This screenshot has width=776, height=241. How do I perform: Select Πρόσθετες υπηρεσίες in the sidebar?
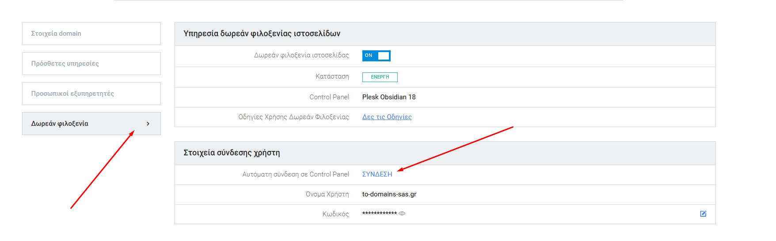pyautogui.click(x=91, y=64)
